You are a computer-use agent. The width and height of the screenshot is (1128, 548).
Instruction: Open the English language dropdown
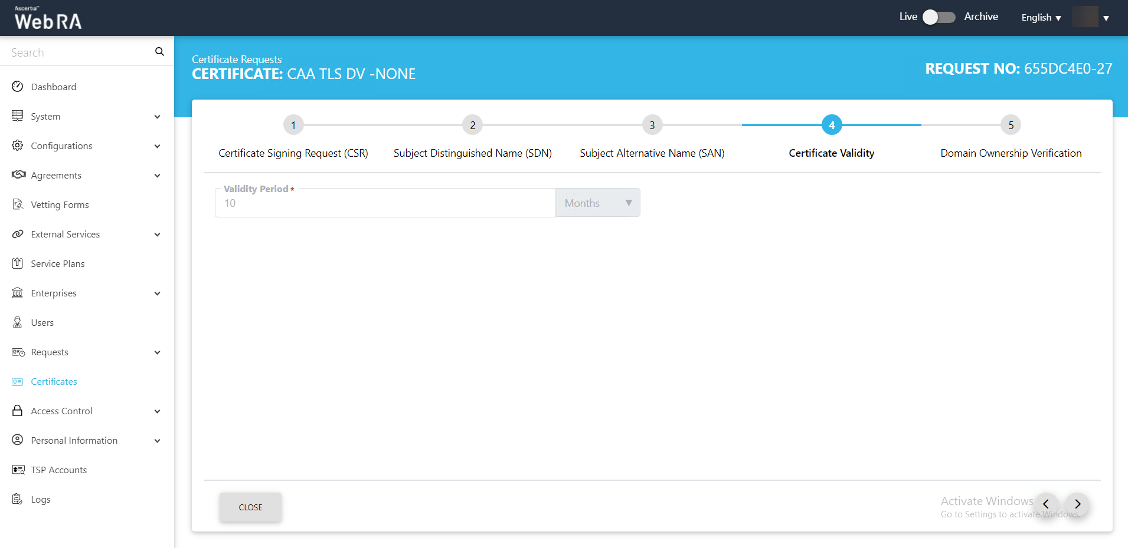(x=1041, y=18)
